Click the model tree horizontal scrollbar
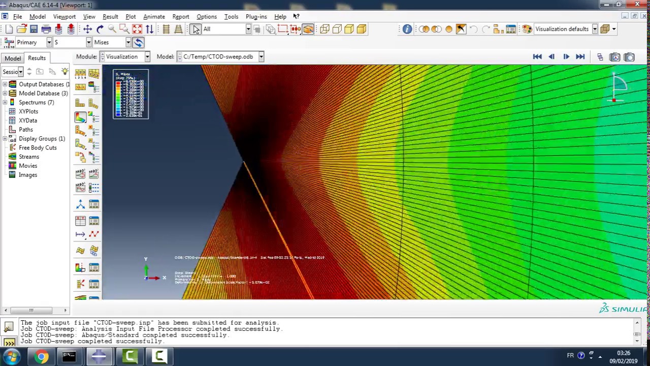 point(31,310)
